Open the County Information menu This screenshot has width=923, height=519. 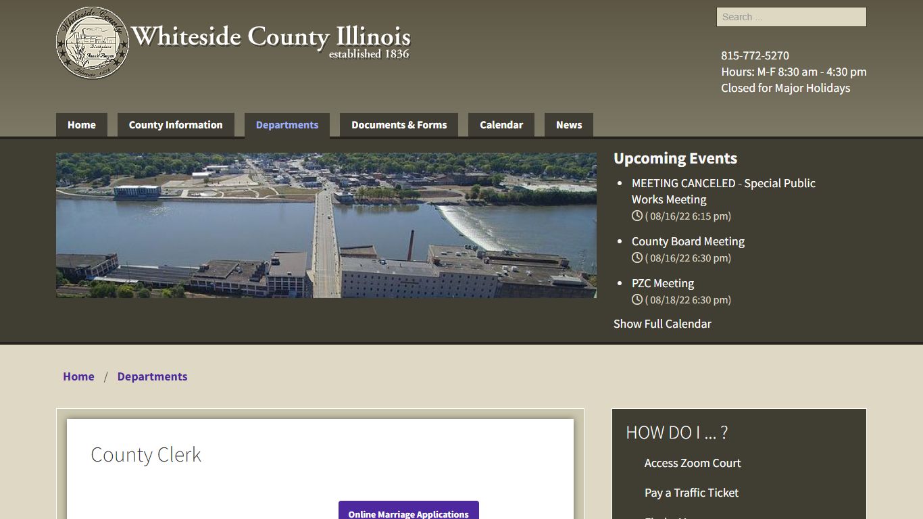tap(176, 125)
